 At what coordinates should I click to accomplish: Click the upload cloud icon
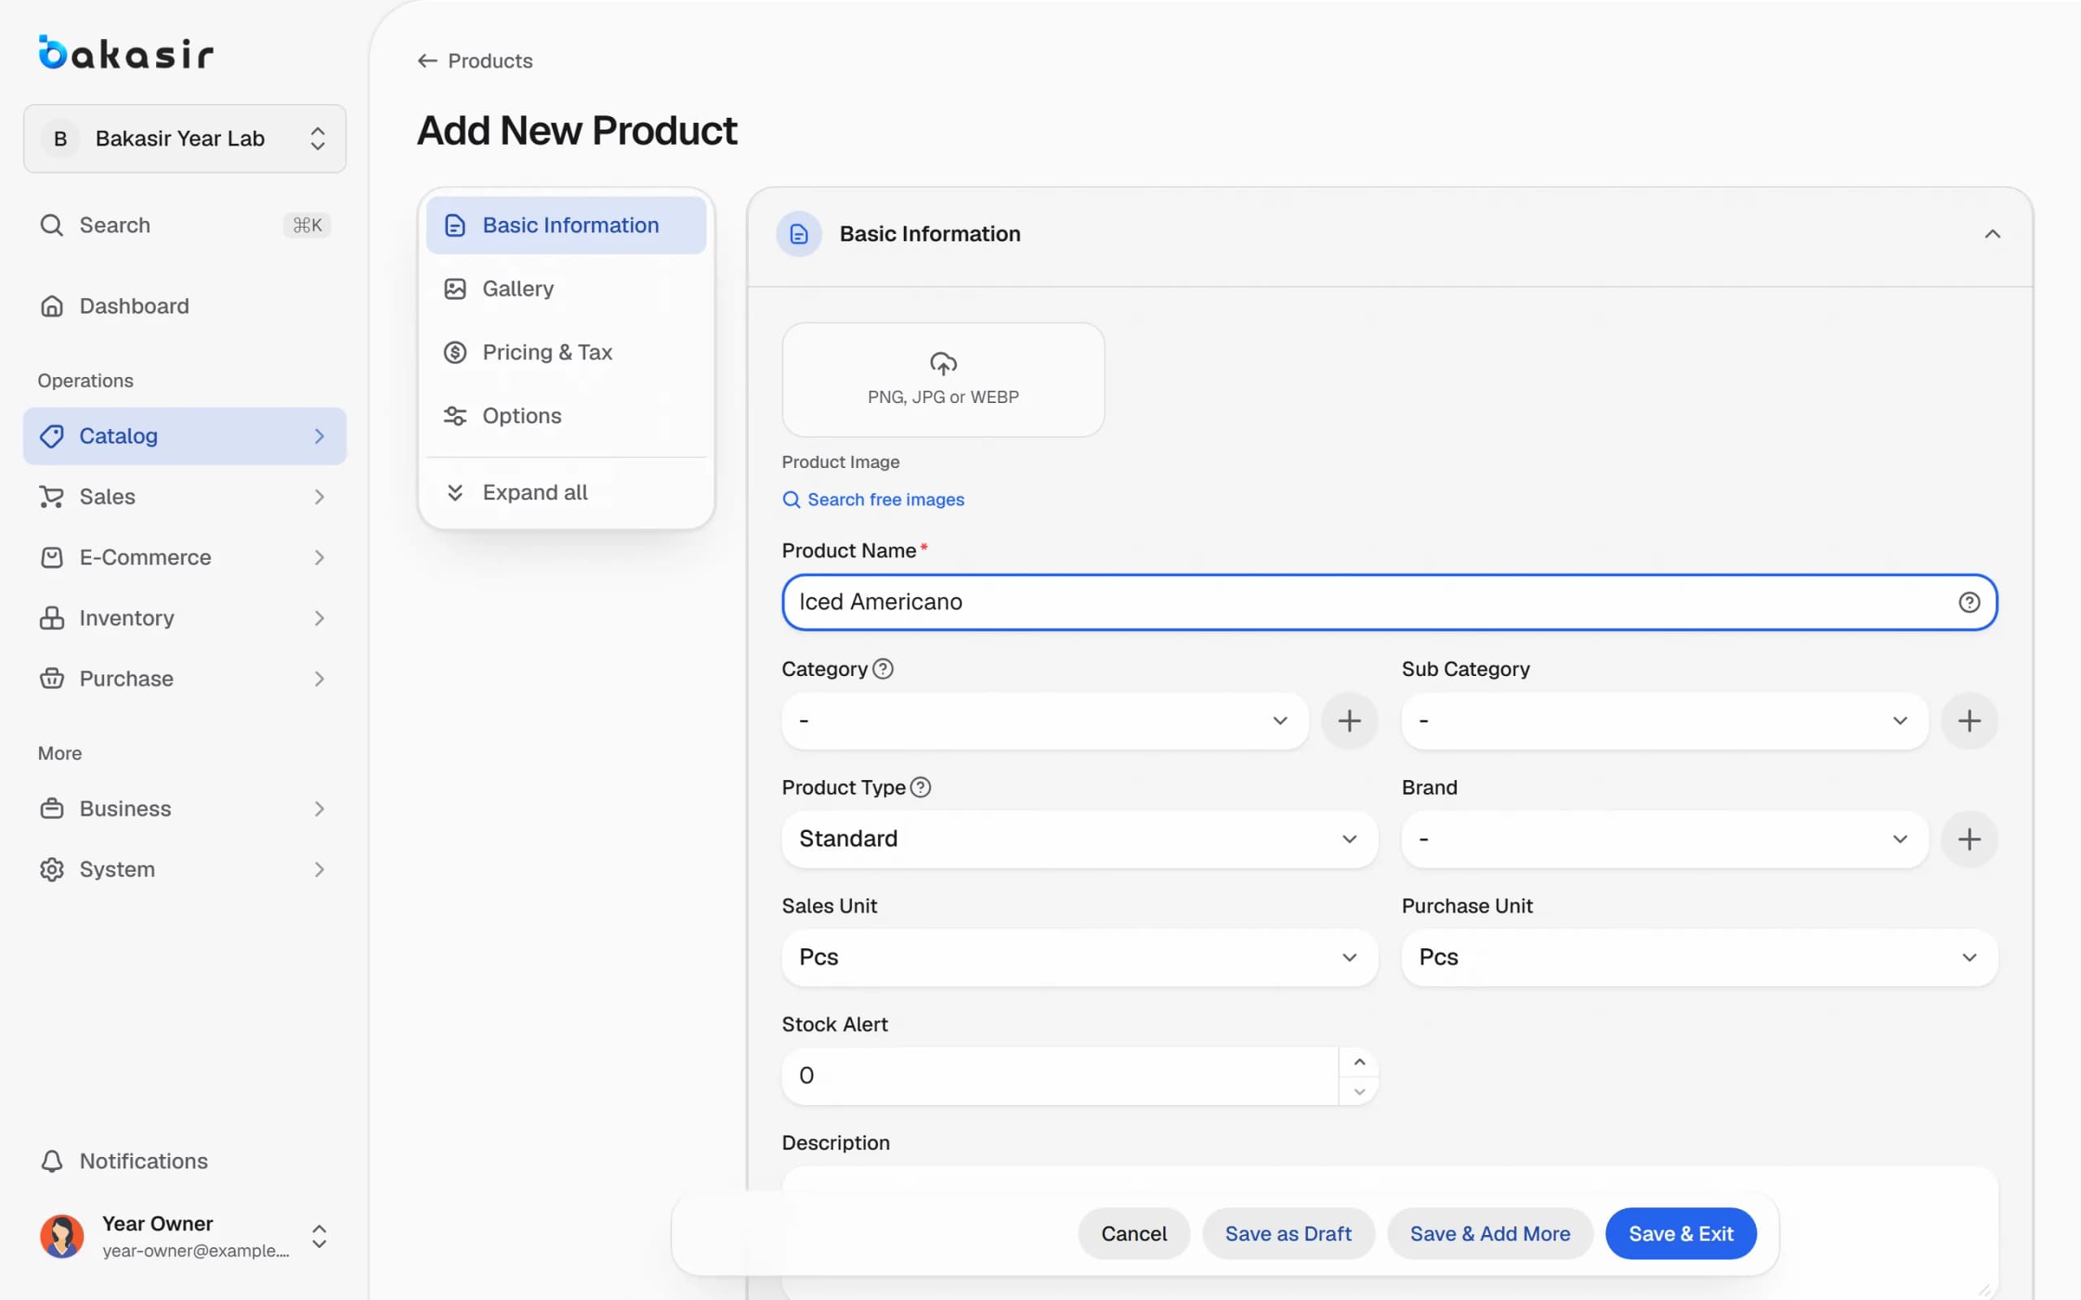[943, 364]
